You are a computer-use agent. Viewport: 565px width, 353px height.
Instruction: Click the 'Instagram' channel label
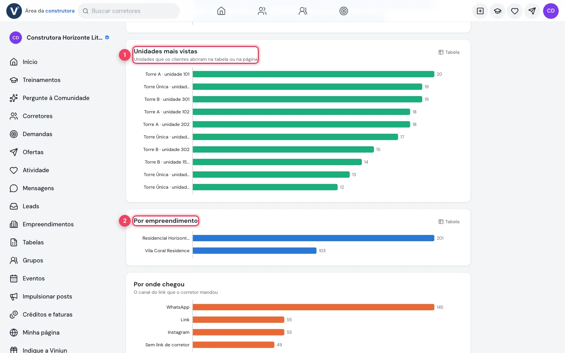coord(179,332)
